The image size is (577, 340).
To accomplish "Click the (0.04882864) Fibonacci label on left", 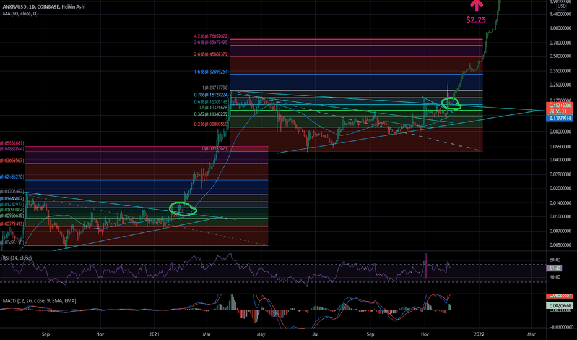I will (12, 149).
